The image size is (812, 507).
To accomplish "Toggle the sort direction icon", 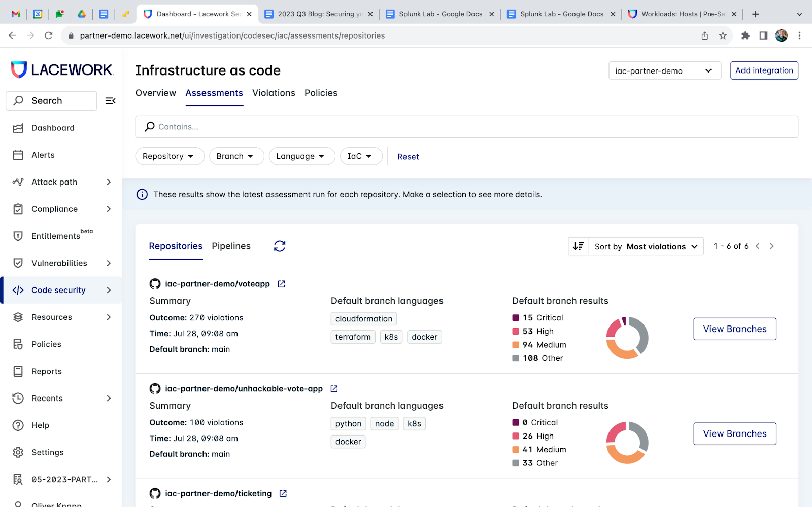I will 578,246.
